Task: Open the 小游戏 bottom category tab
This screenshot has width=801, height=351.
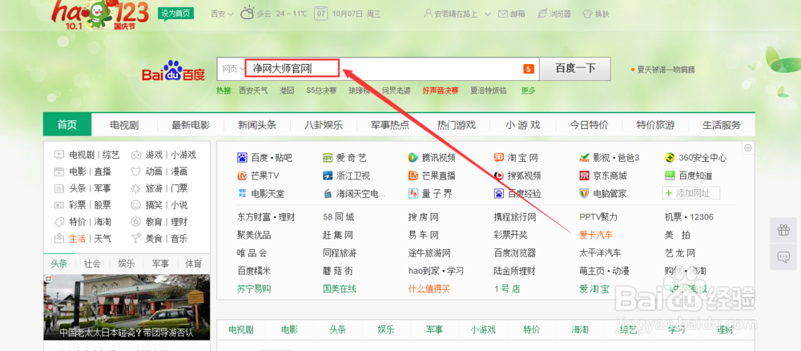Action: (483, 329)
